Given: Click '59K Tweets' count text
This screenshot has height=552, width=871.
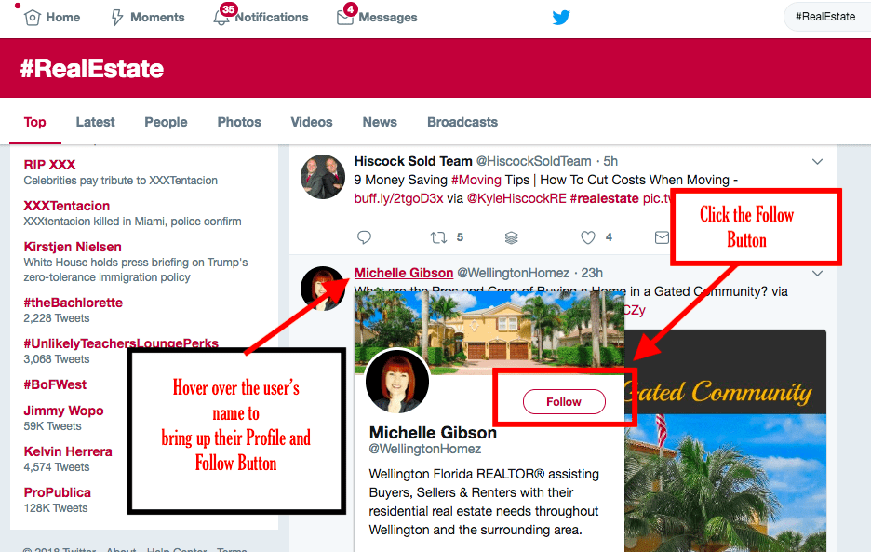Looking at the screenshot, I should [52, 425].
